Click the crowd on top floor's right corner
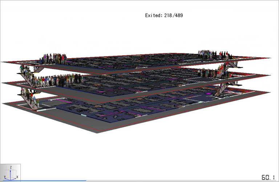This screenshot has height=182, width=279. (215, 55)
